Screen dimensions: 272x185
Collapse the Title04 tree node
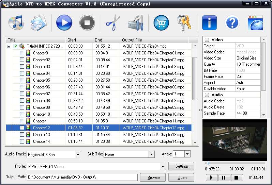click(9, 46)
